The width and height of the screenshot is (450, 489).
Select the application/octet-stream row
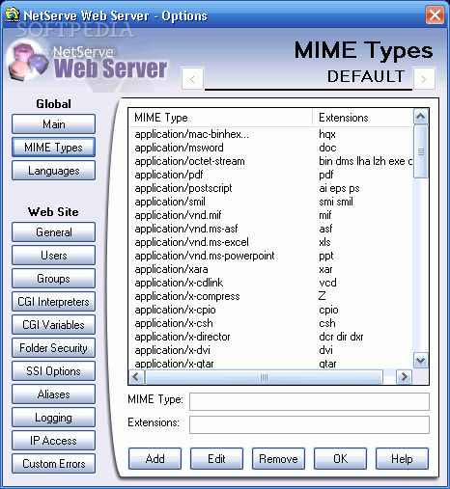point(270,161)
